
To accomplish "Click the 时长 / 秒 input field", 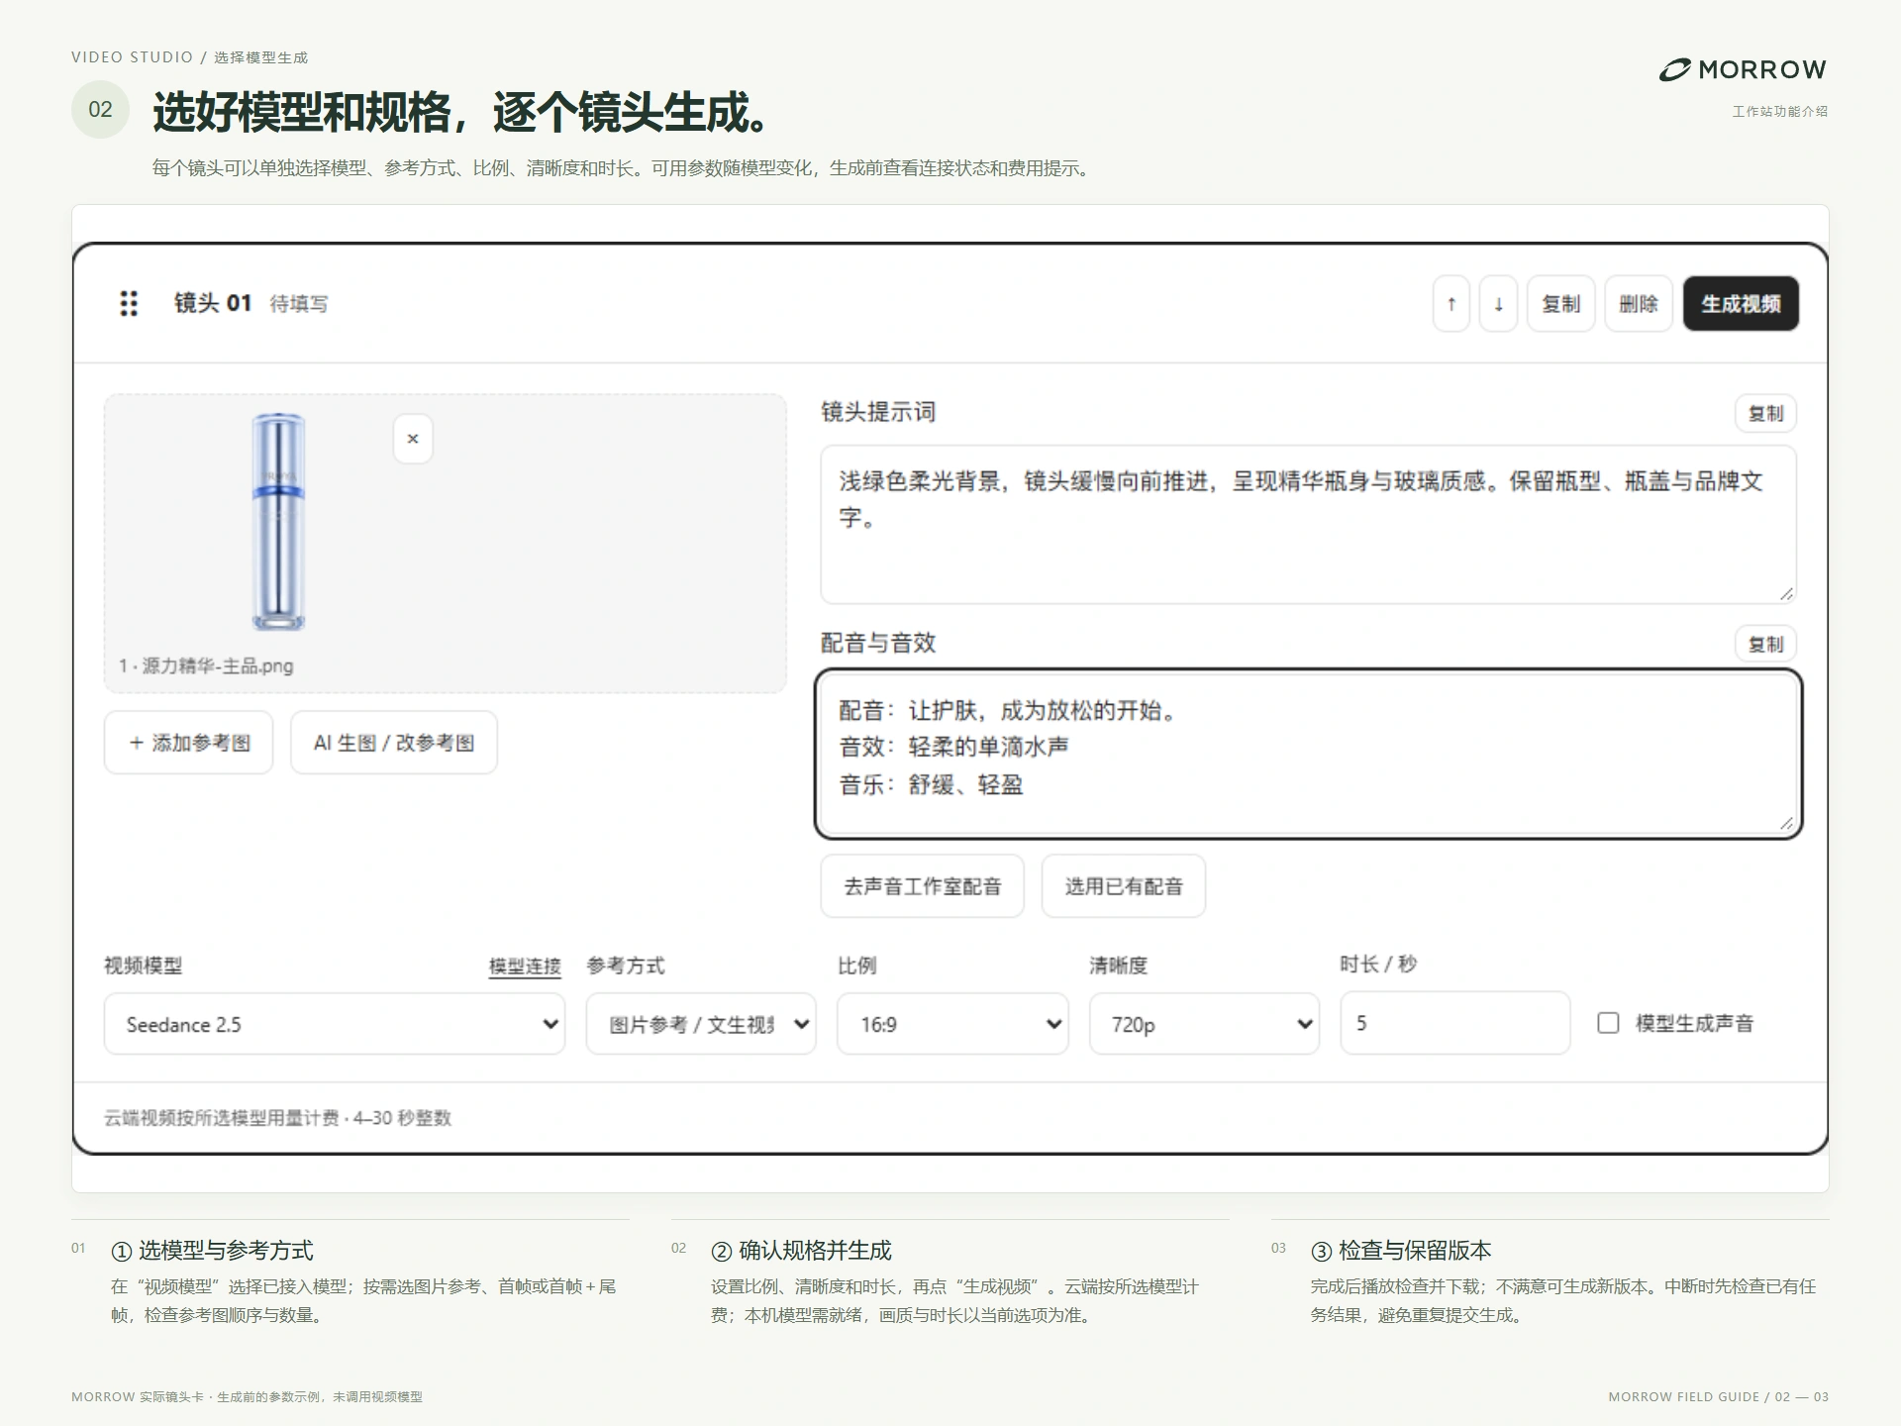I will [1455, 1023].
